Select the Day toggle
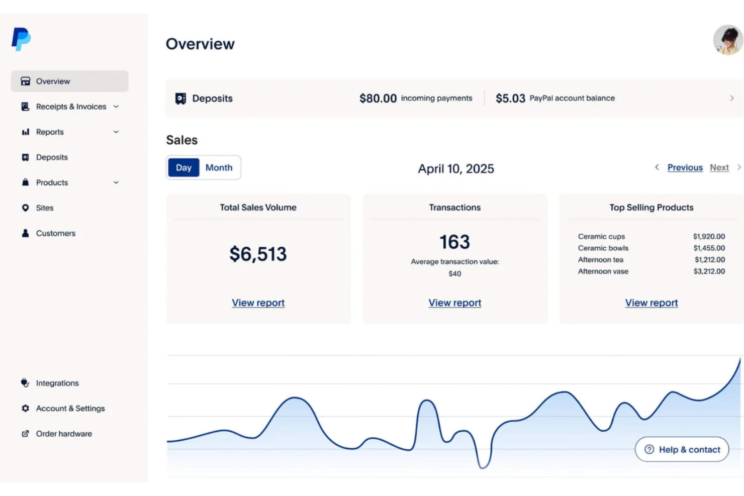 click(183, 167)
